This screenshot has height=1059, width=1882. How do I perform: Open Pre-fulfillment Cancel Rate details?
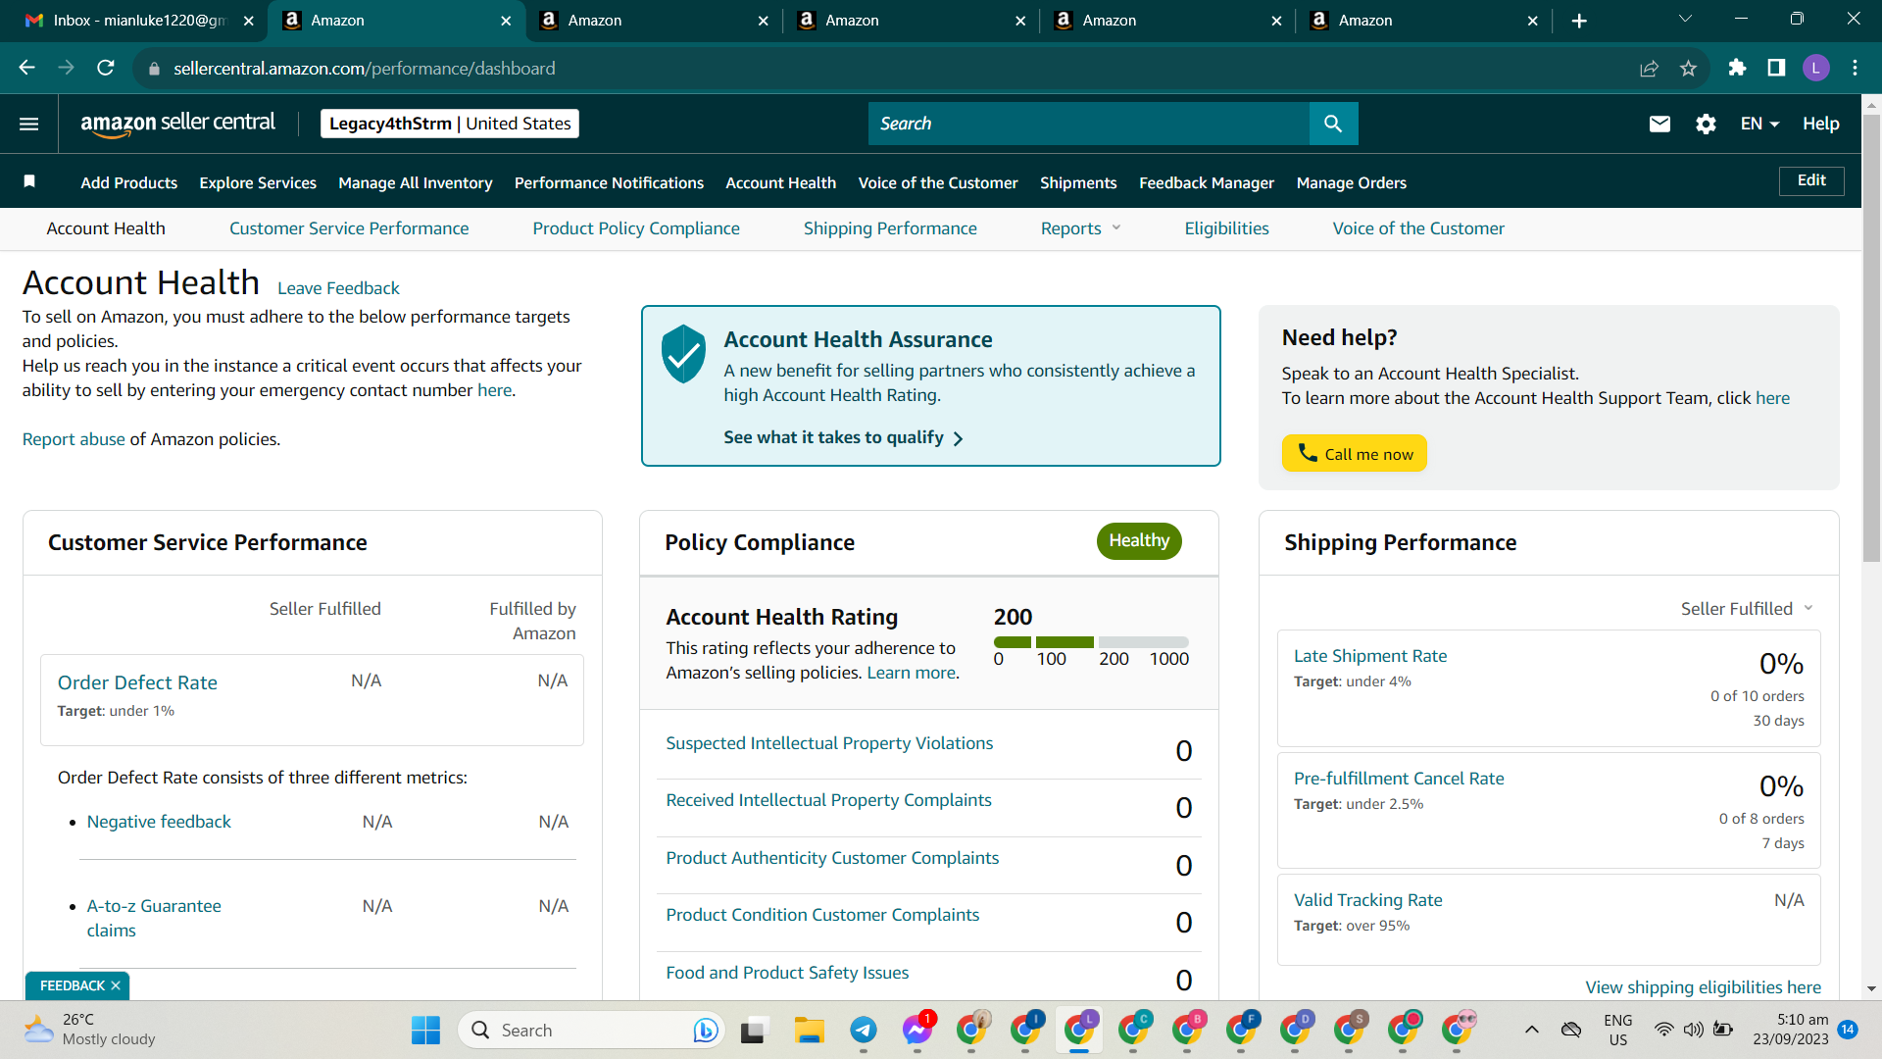tap(1399, 779)
